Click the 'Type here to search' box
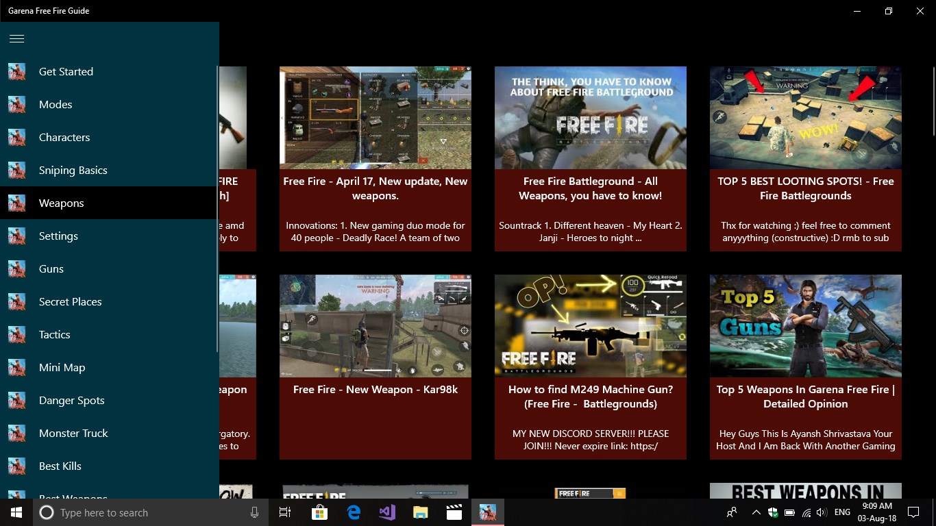Image resolution: width=936 pixels, height=526 pixels. [x=151, y=512]
